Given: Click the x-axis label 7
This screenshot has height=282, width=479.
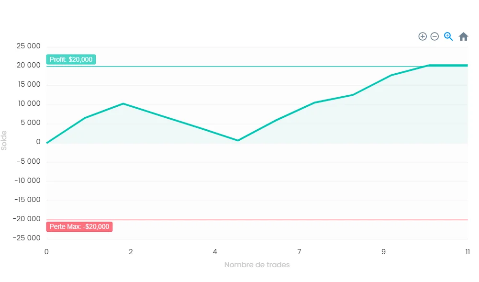Looking at the screenshot, I should pos(299,252).
